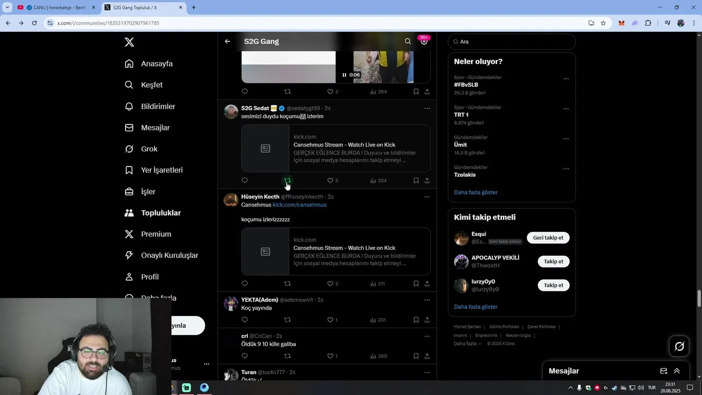Open volume control in system tray
The image size is (702, 395).
[x=641, y=387]
